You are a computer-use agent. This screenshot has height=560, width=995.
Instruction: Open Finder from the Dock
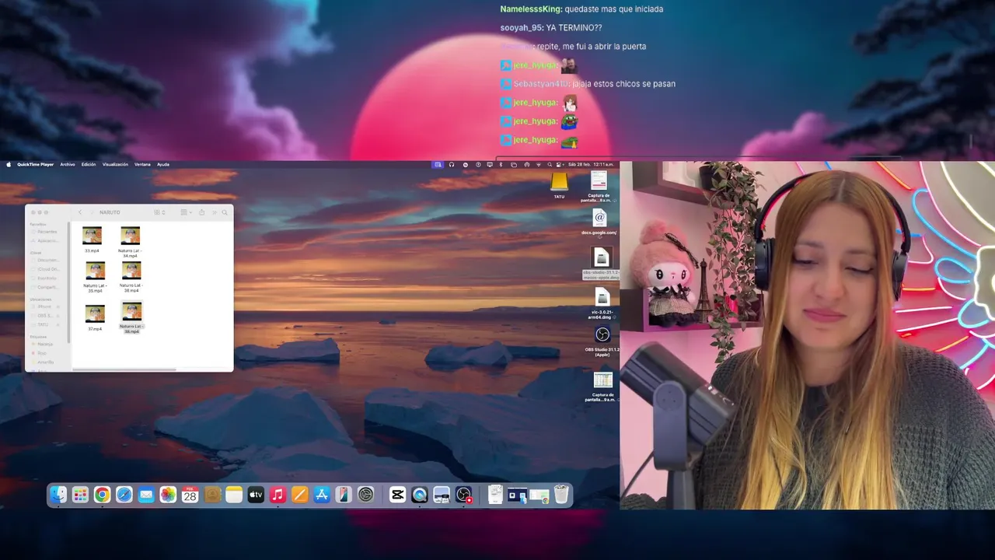pos(58,495)
